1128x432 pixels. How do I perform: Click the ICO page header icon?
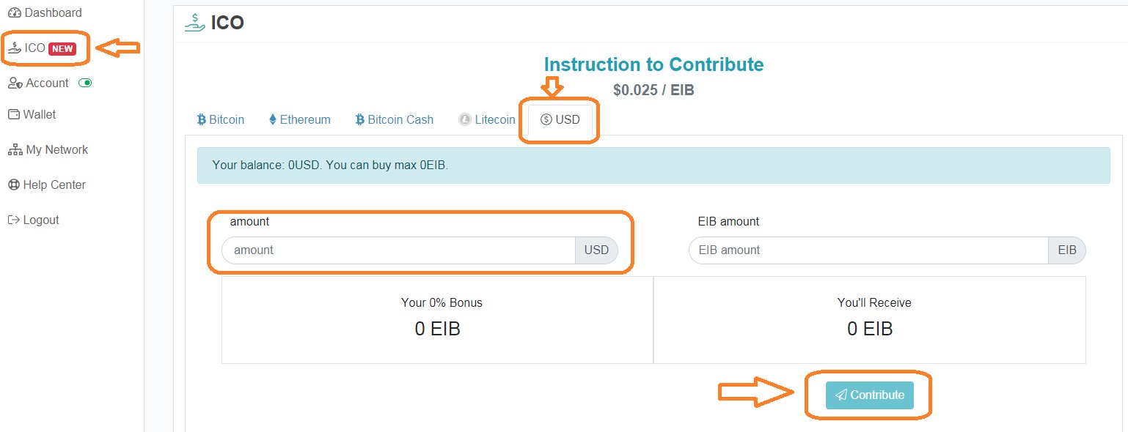tap(194, 23)
